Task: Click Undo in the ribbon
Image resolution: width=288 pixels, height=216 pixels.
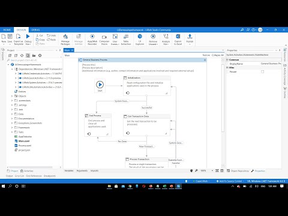Action: pos(52,35)
